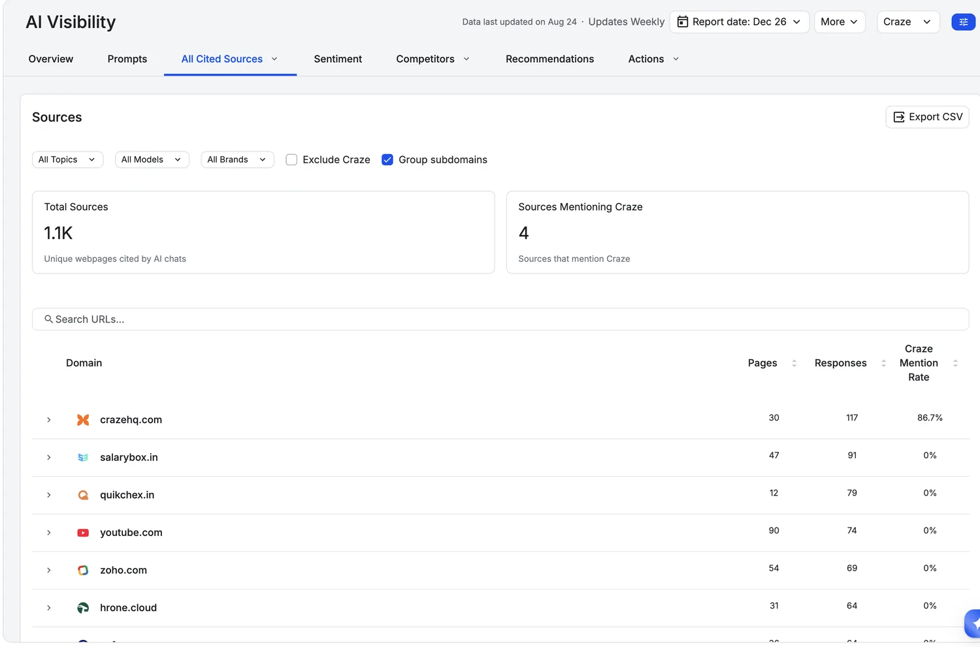
Task: Click the crazehq.com favicon icon
Action: pyautogui.click(x=83, y=420)
